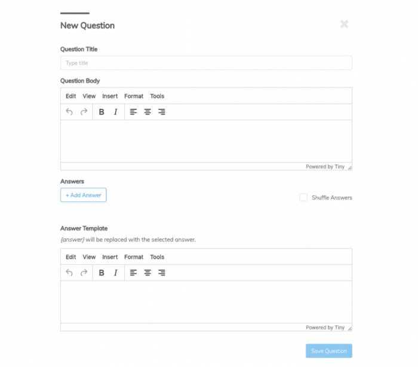This screenshot has height=367, width=418.
Task: Click undo icon in Question Body editor
Action: [69, 112]
